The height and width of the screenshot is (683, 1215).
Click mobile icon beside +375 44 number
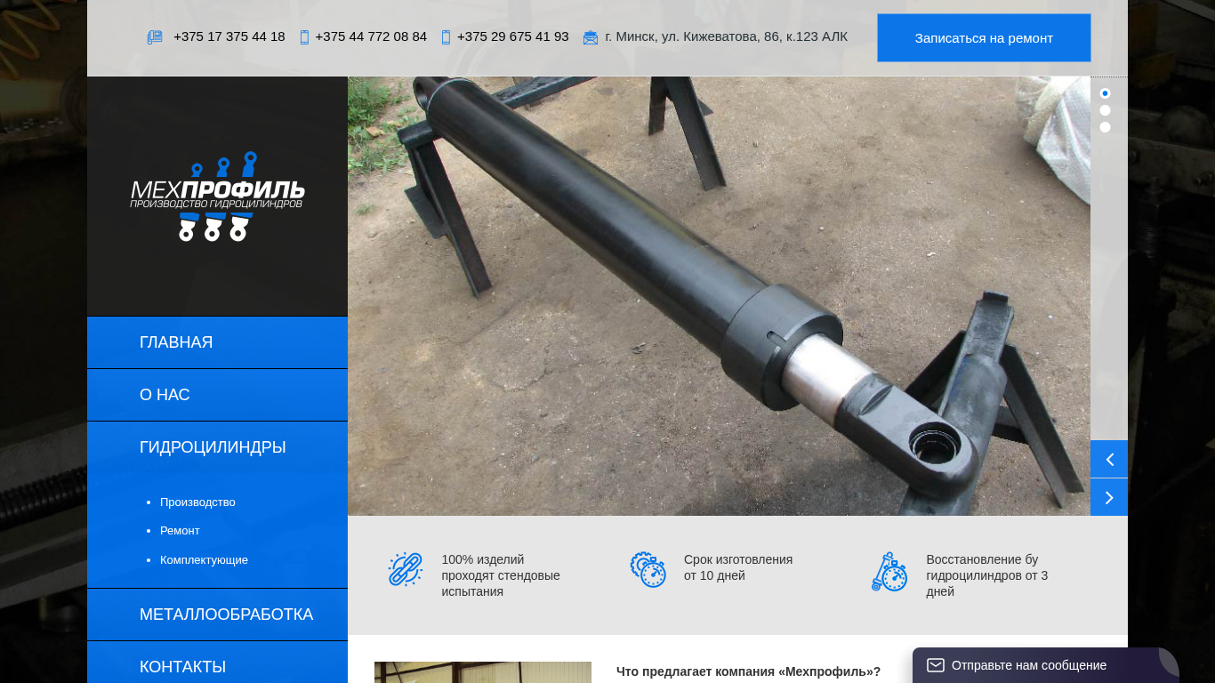pos(304,37)
